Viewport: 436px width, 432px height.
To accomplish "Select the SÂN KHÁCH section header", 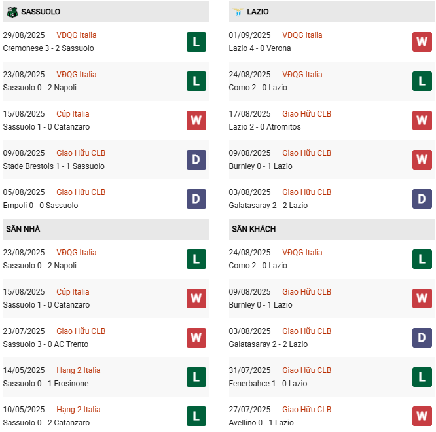I will [x=332, y=229].
